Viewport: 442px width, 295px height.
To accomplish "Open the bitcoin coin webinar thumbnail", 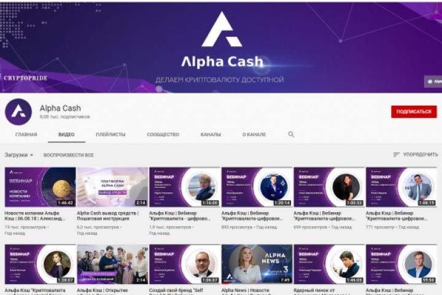I will (41, 187).
